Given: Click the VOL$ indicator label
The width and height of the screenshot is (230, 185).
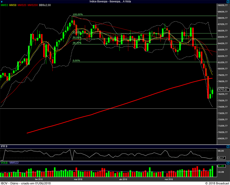Looking at the screenshot, I should coord(4,163).
